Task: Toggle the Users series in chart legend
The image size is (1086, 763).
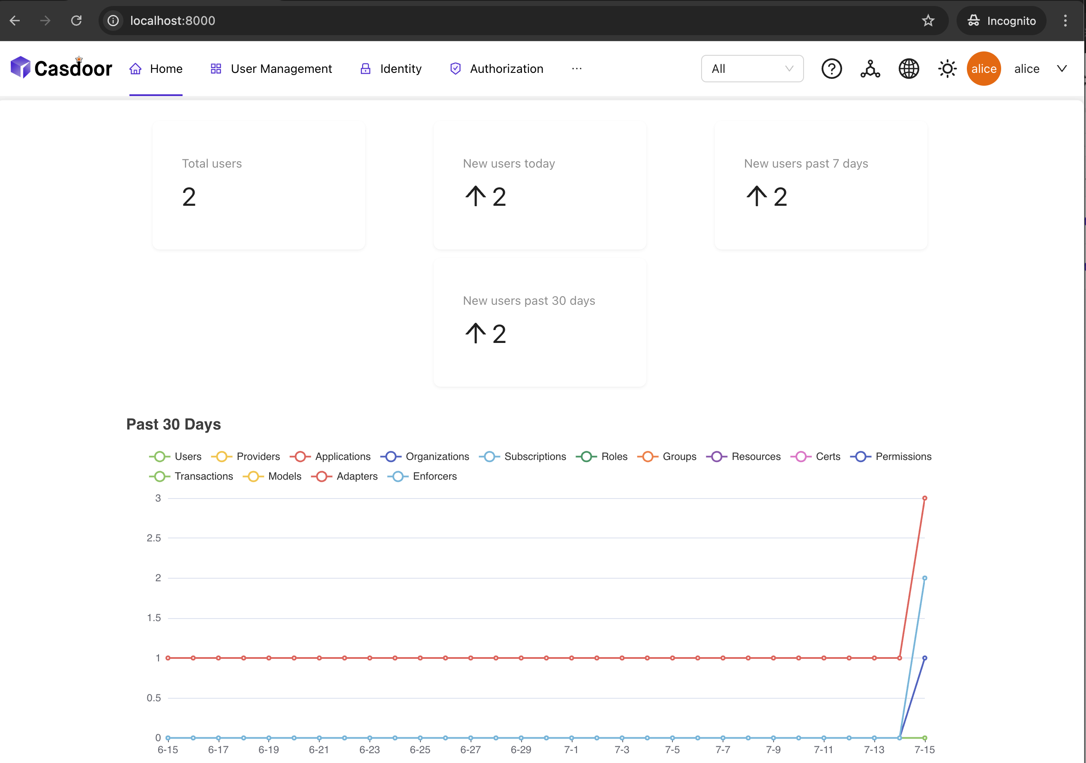Action: pyautogui.click(x=175, y=457)
